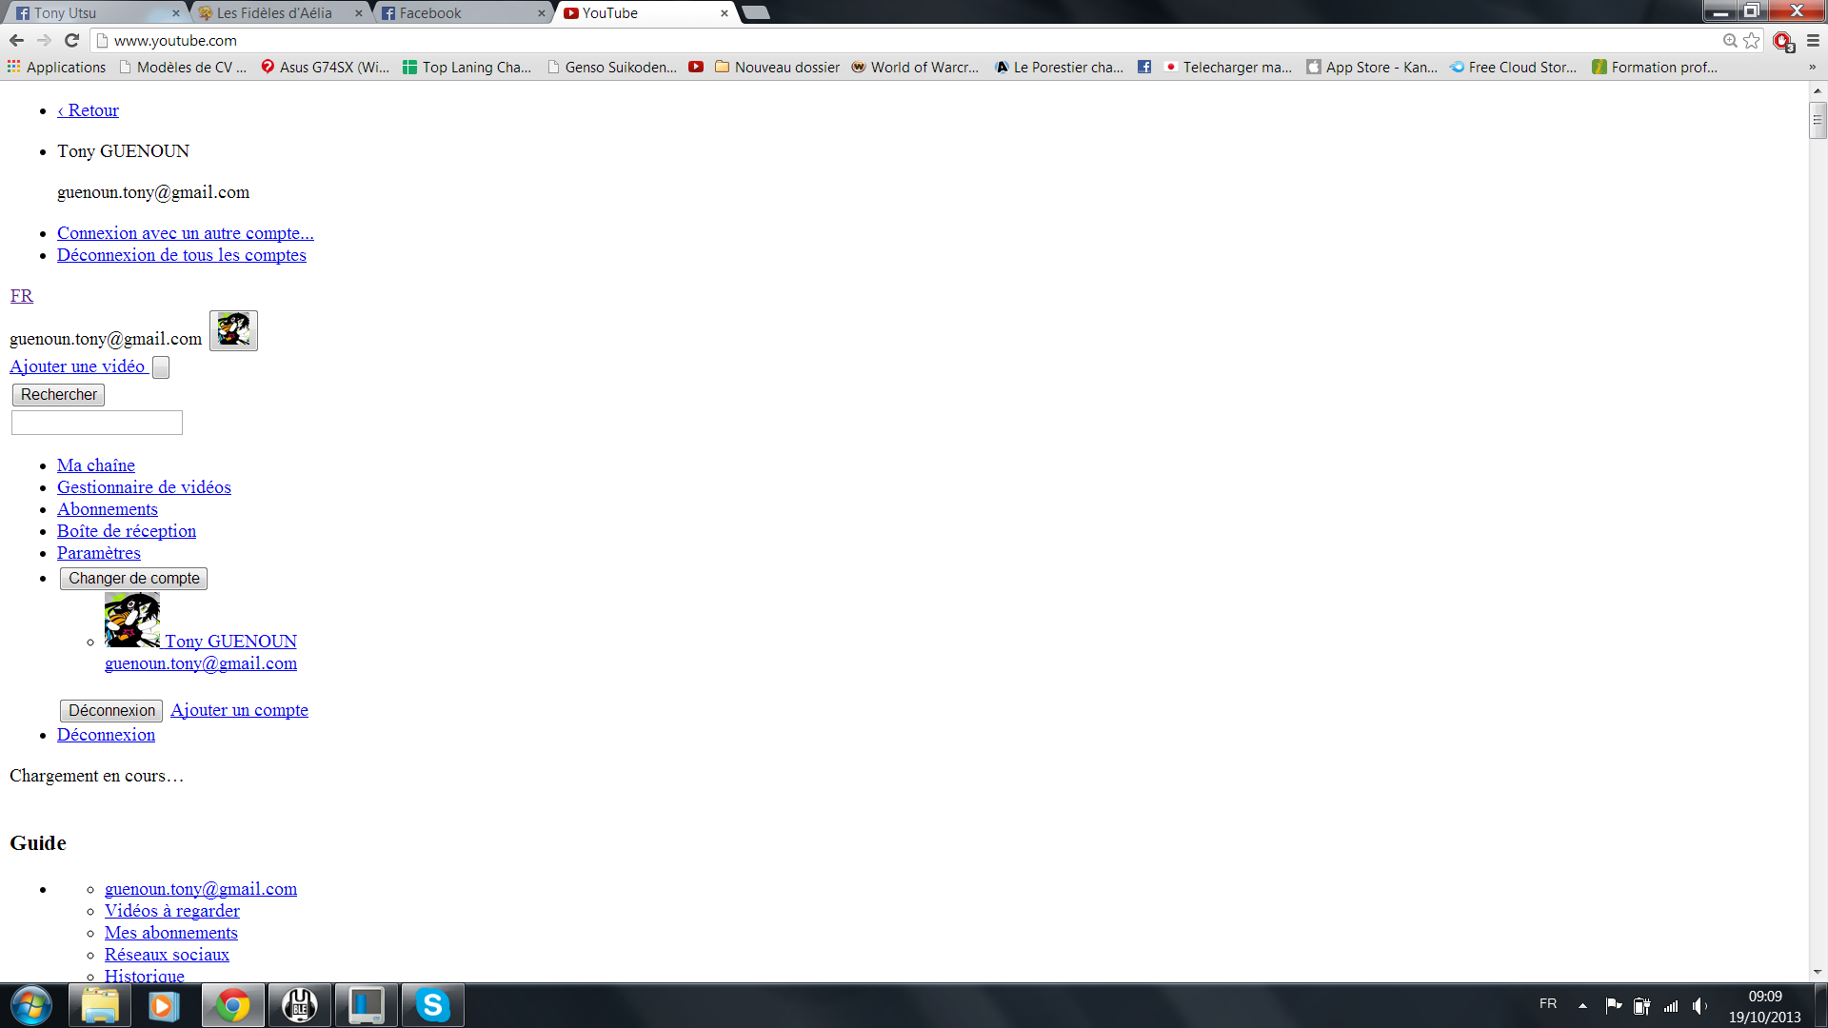Open the Gestionnaire de vidéos link
Screen dimensions: 1828x1028
(x=144, y=487)
